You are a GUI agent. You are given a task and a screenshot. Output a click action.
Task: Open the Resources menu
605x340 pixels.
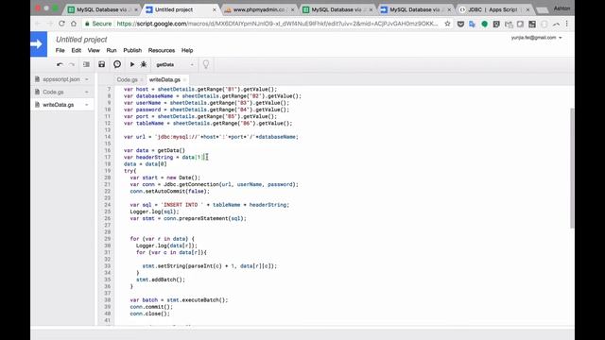(162, 50)
